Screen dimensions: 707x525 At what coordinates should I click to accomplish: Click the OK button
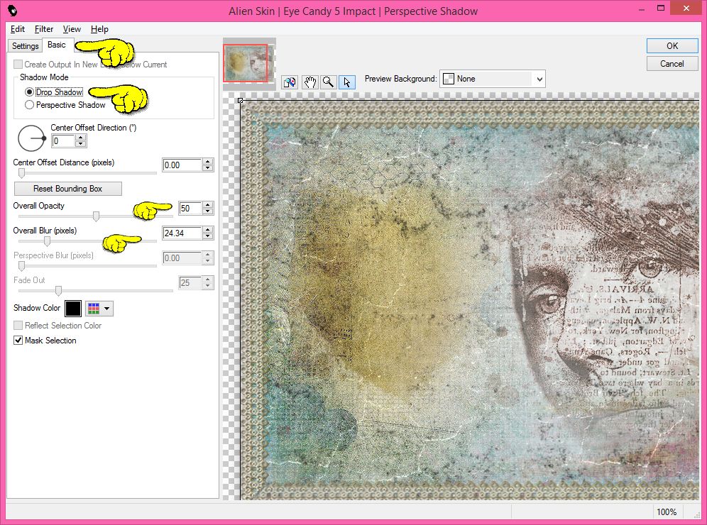coord(672,45)
